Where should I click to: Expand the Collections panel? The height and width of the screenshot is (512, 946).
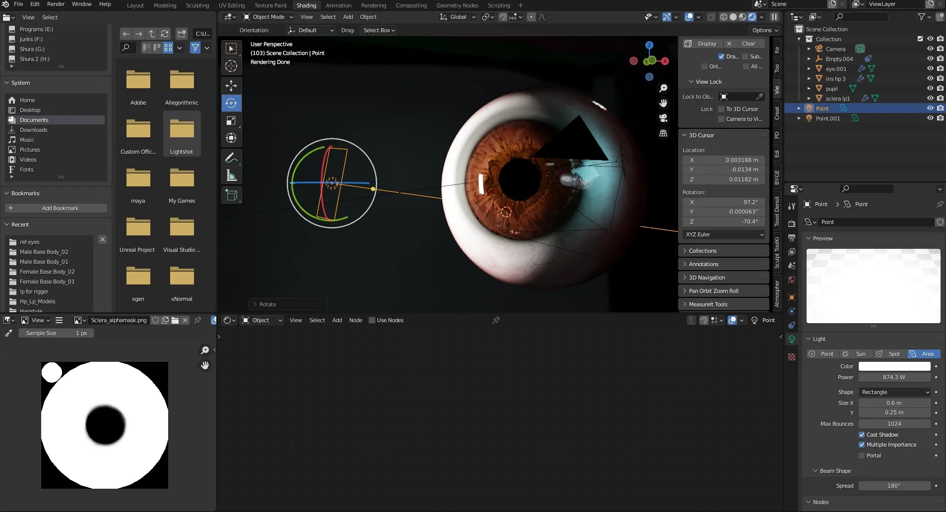(x=702, y=251)
